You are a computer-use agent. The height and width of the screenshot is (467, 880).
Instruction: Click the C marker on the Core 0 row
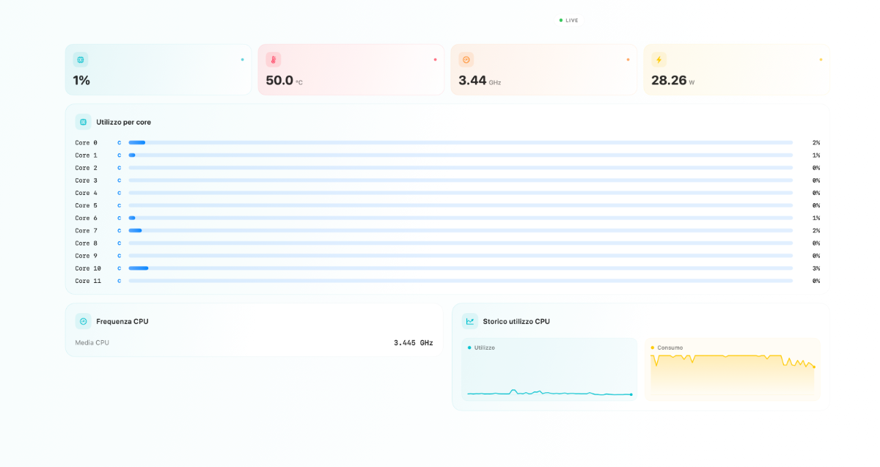pos(120,143)
